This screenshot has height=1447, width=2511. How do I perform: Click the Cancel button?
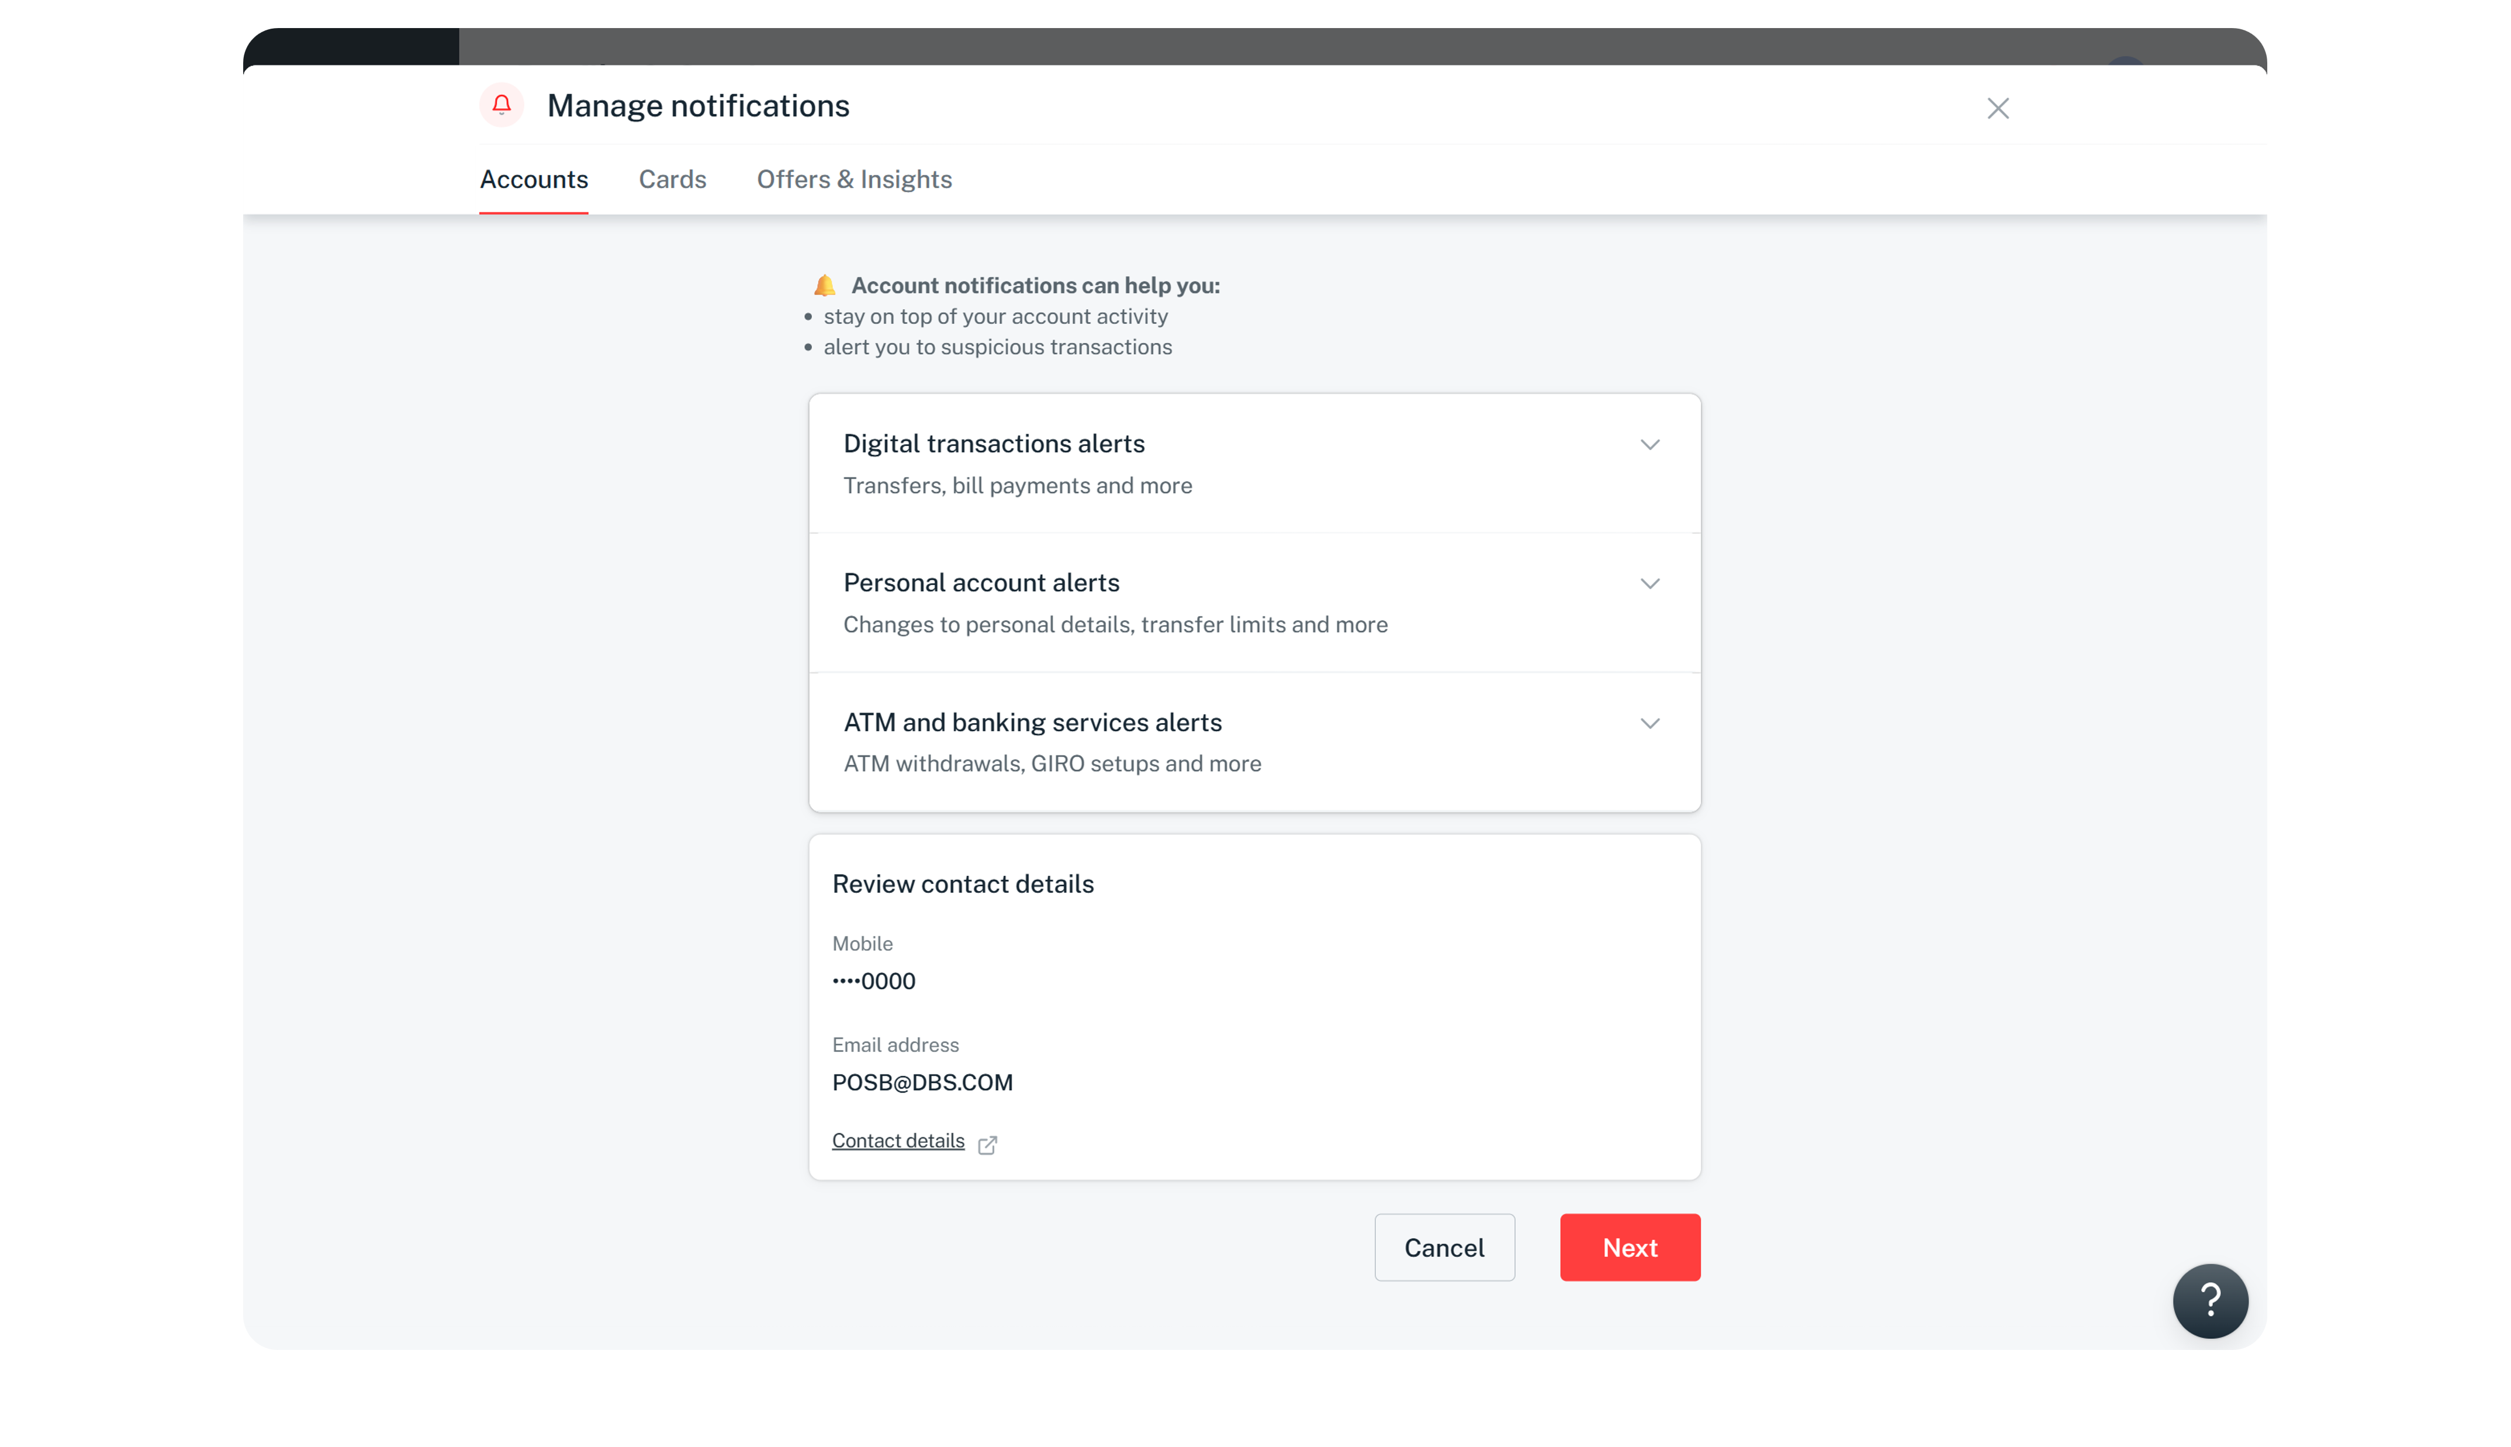(x=1444, y=1247)
